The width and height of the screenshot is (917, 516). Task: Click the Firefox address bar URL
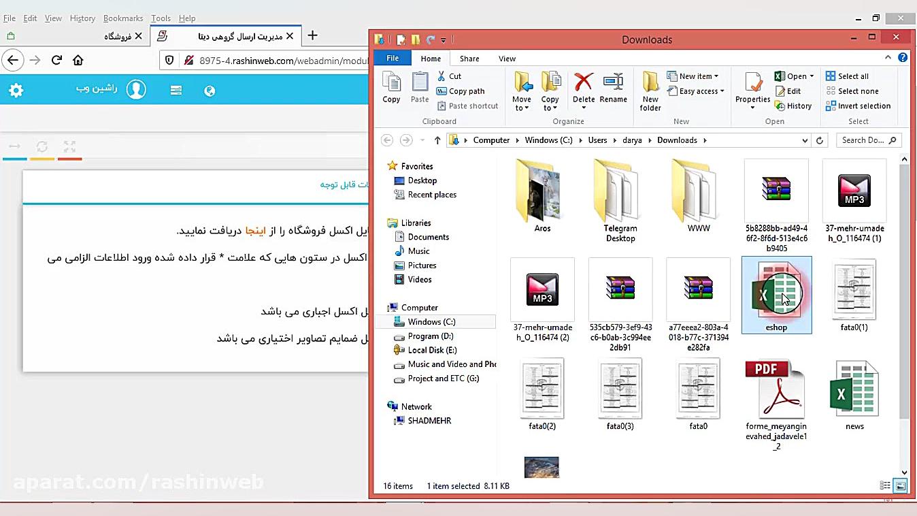click(283, 61)
